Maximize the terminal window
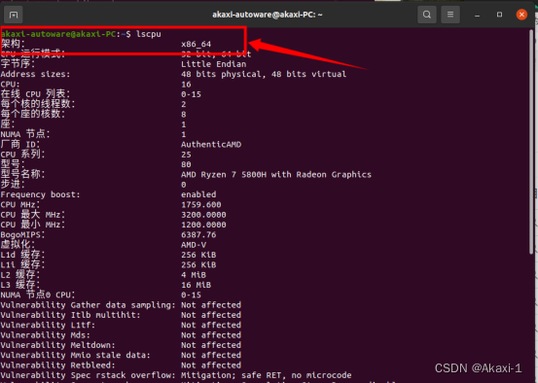 coord(499,15)
